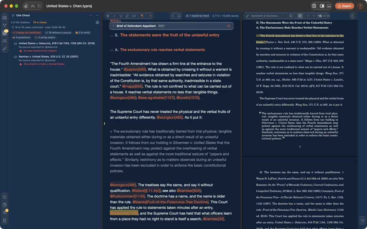Filter by 3 quotations

(21, 38)
